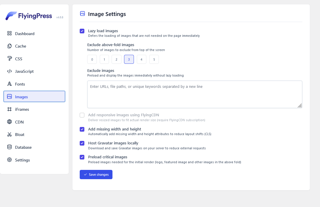Uncheck Add missing width and height
Viewport: 320px width, 207px height.
[x=82, y=129]
